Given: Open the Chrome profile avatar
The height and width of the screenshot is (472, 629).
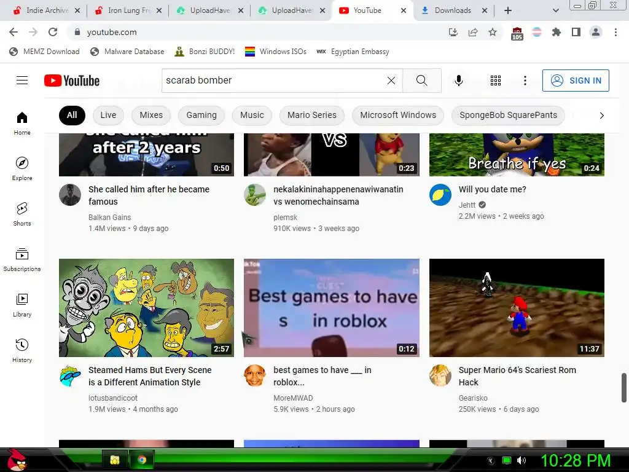Looking at the screenshot, I should pyautogui.click(x=596, y=32).
